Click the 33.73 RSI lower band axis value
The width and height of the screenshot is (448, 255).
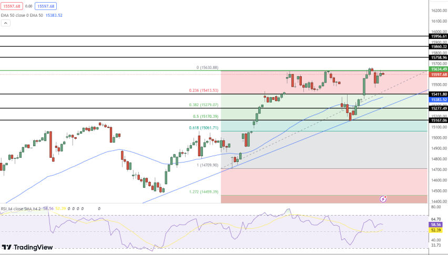pos(436,245)
